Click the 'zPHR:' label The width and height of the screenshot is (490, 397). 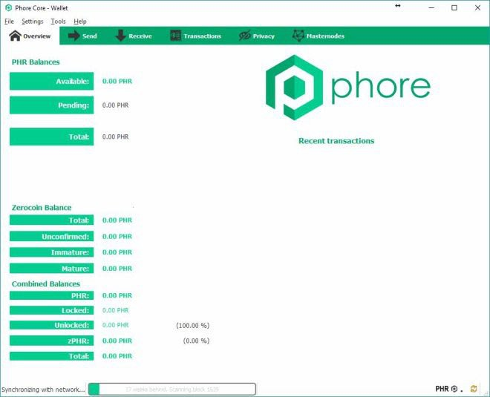pos(51,341)
